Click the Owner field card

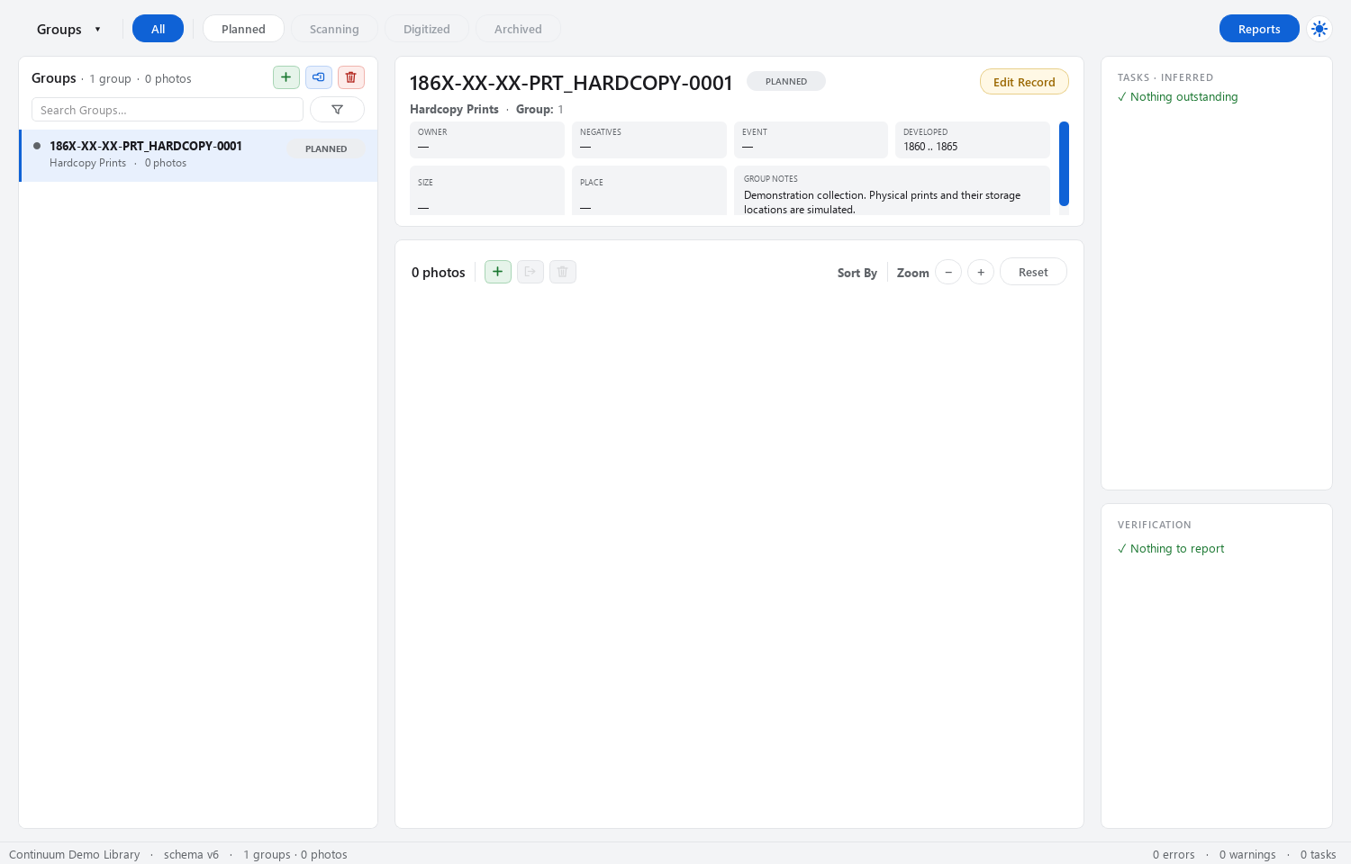(487, 139)
